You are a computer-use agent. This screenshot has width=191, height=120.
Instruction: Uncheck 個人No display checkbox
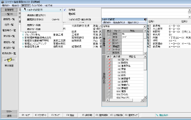(109, 60)
